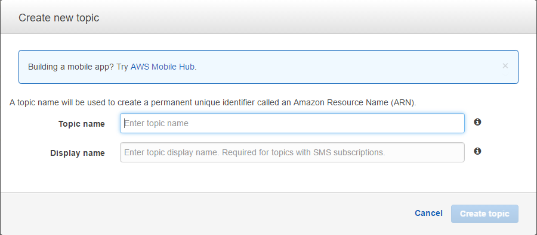Click the Cancel link
Viewport: 537px width, 235px height.
[x=428, y=213]
